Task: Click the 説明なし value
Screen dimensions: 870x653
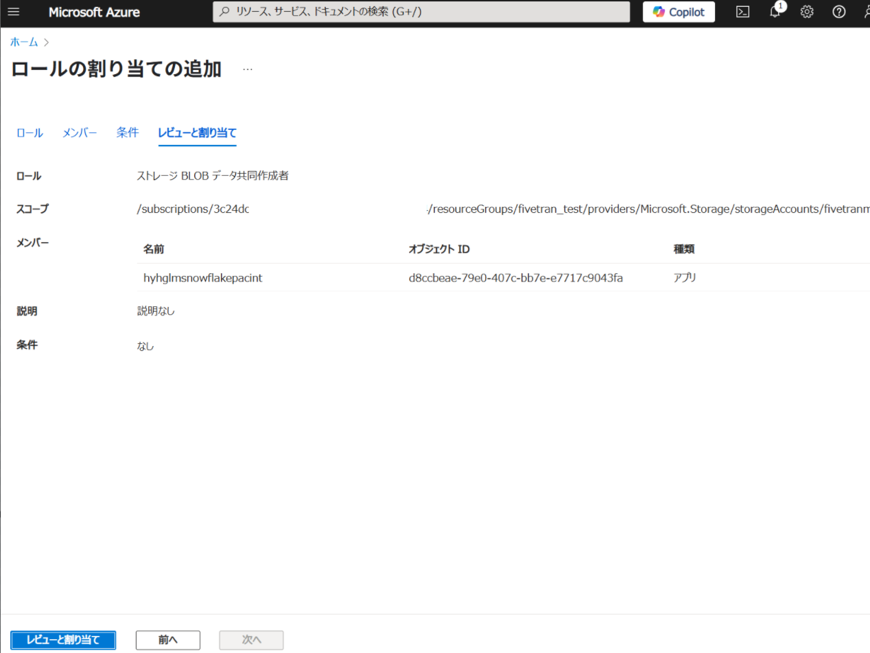Action: click(156, 312)
